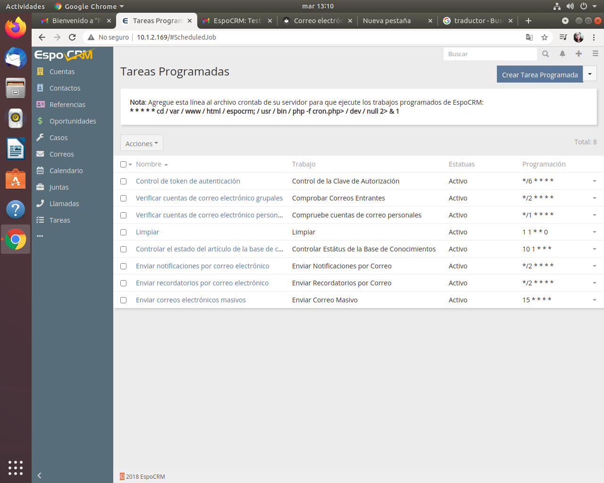Open the Enviar notificaciones por correo electrónico link

tap(202, 266)
